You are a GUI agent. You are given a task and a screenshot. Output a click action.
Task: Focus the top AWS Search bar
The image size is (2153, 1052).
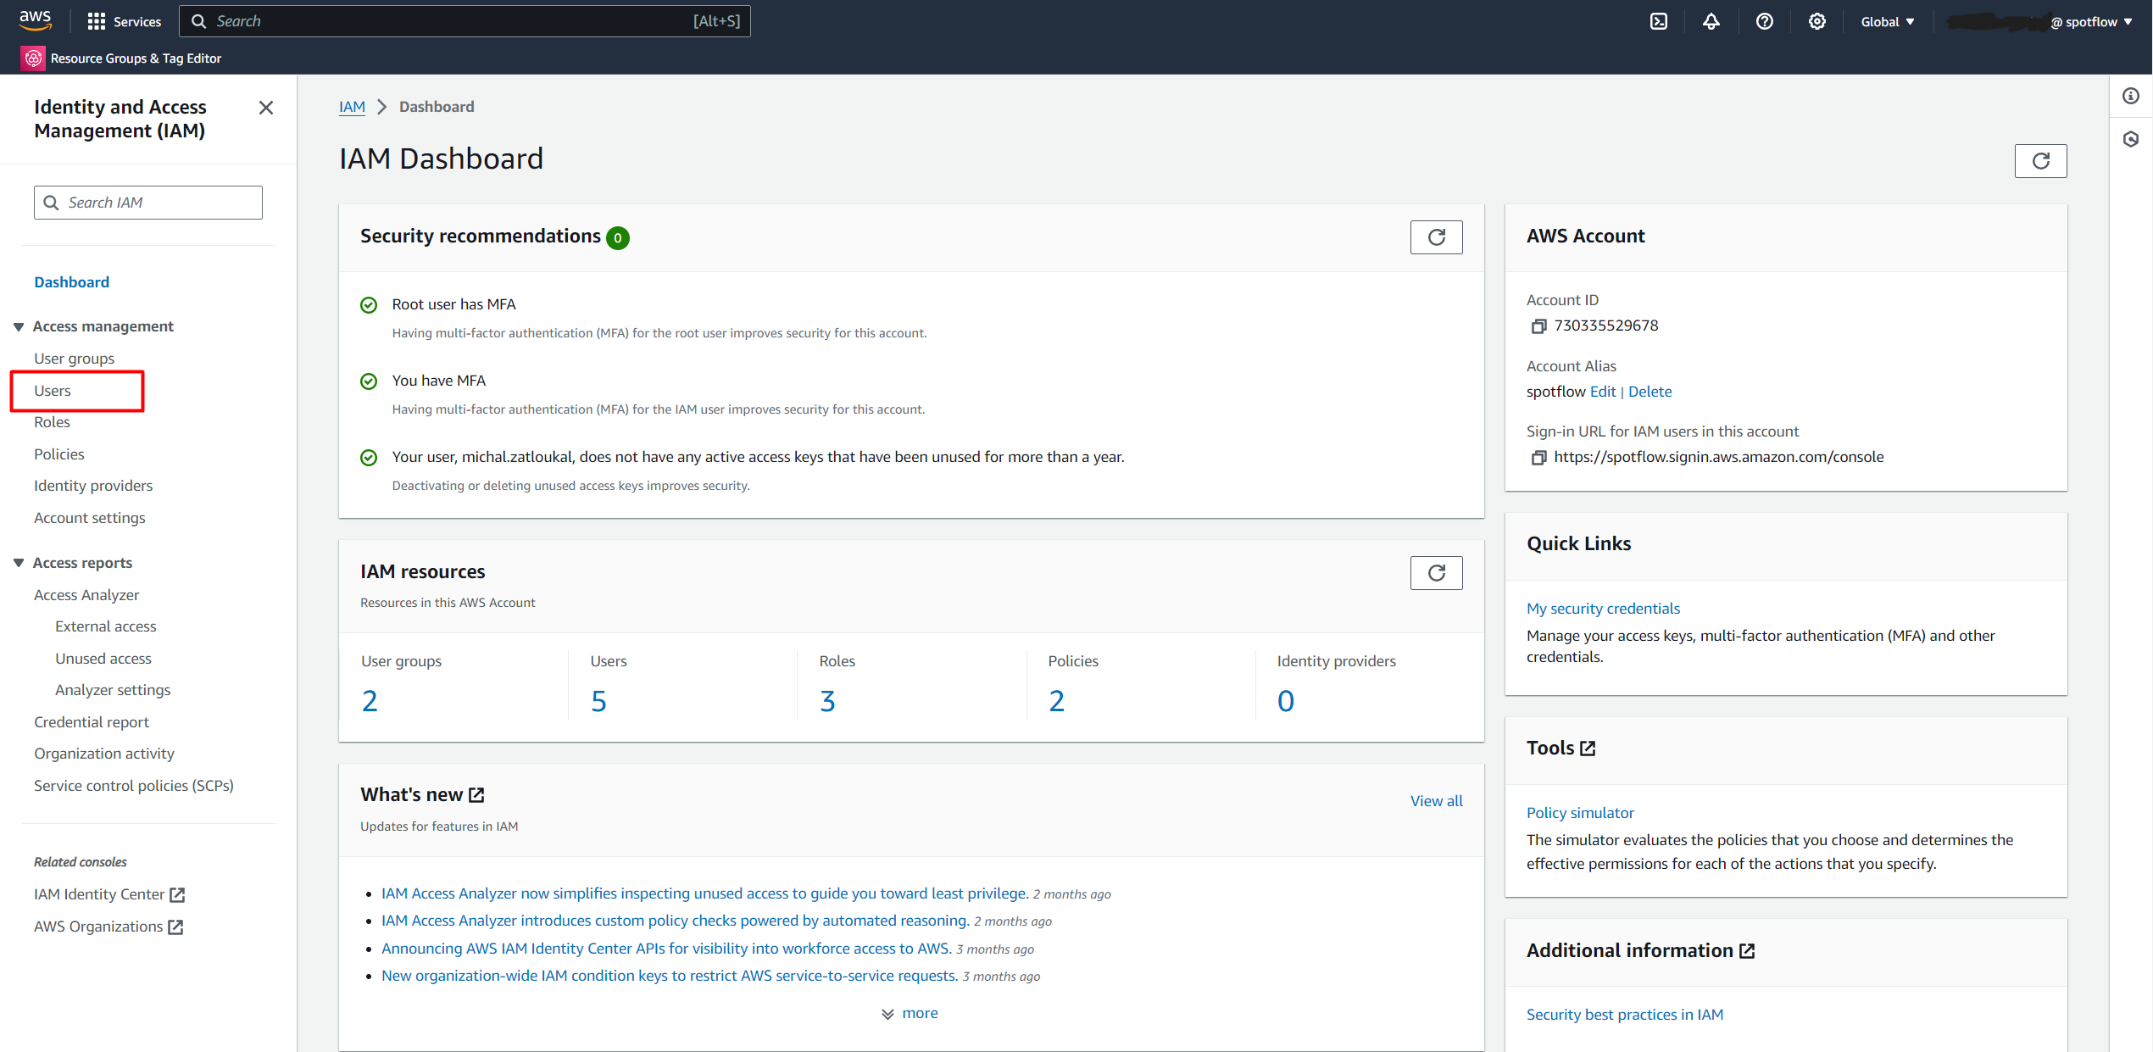[x=465, y=21]
